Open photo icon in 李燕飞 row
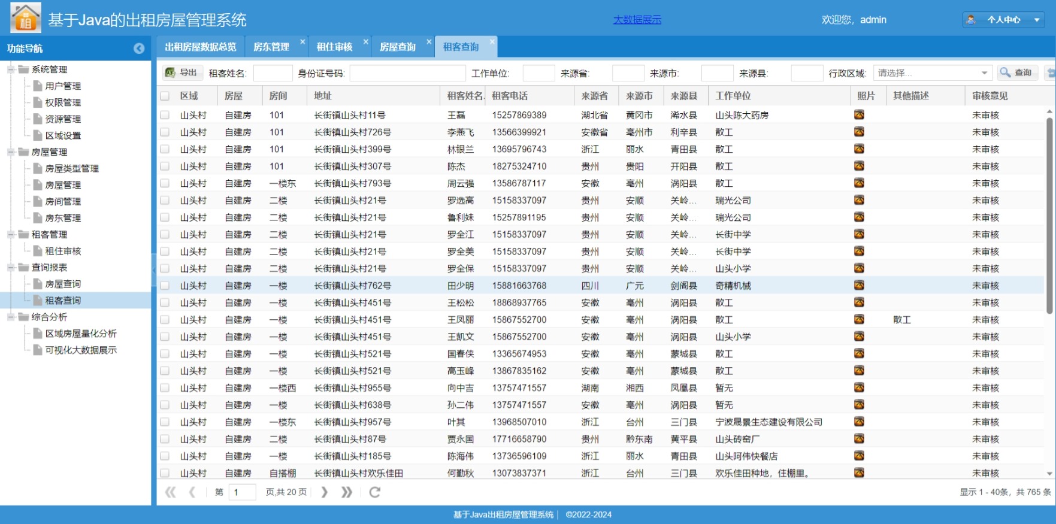Viewport: 1056px width, 524px height. click(x=859, y=132)
